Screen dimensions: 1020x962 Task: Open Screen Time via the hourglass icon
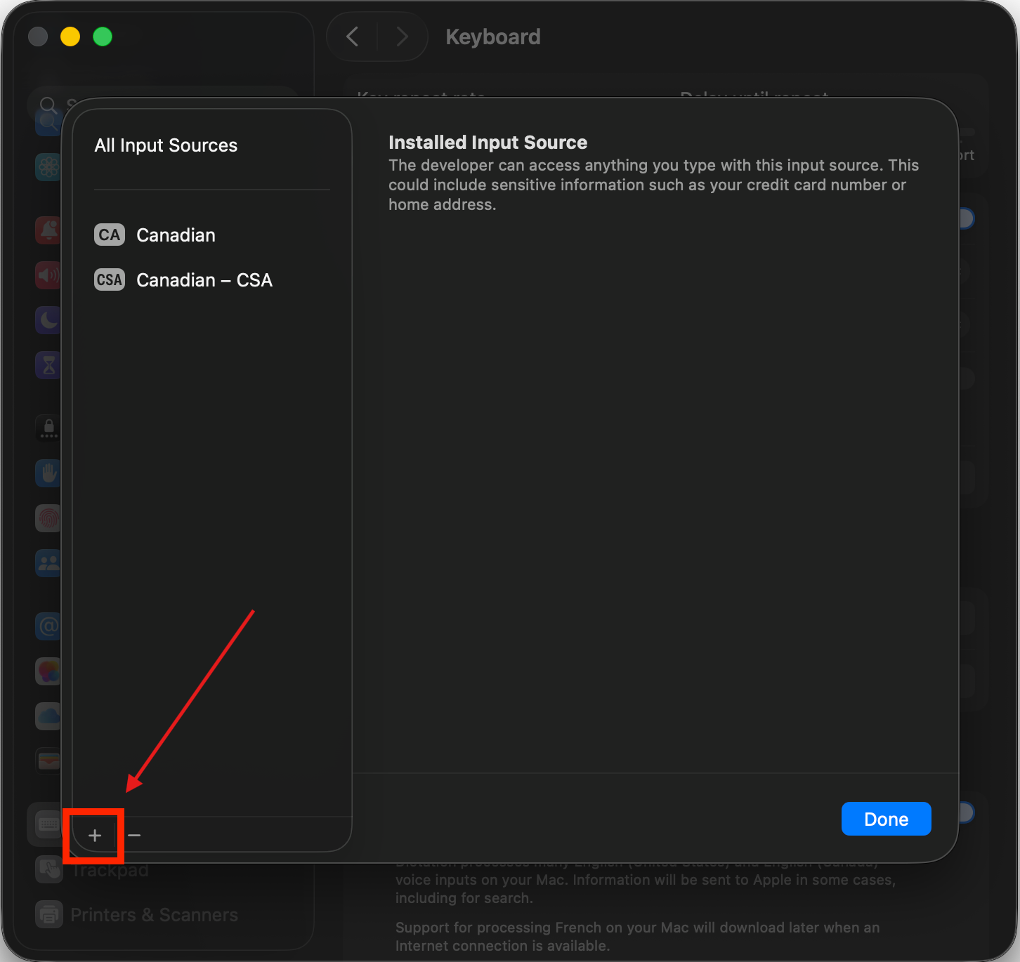tap(48, 365)
